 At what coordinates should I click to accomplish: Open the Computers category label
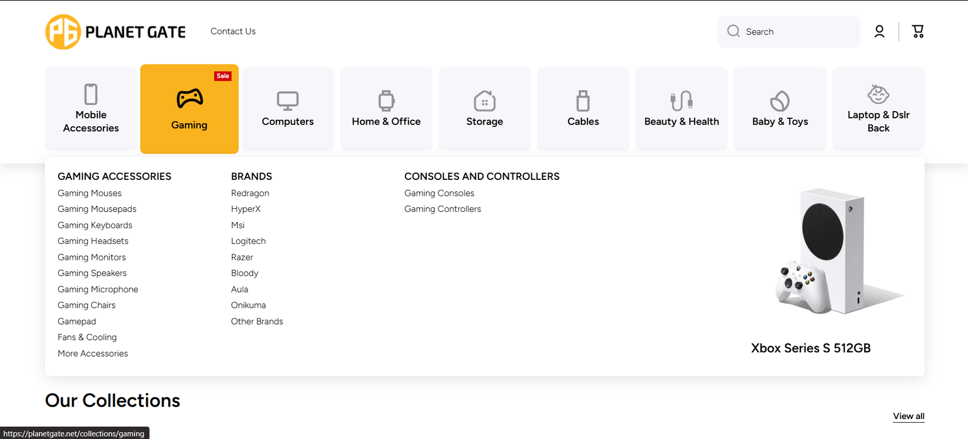(288, 121)
